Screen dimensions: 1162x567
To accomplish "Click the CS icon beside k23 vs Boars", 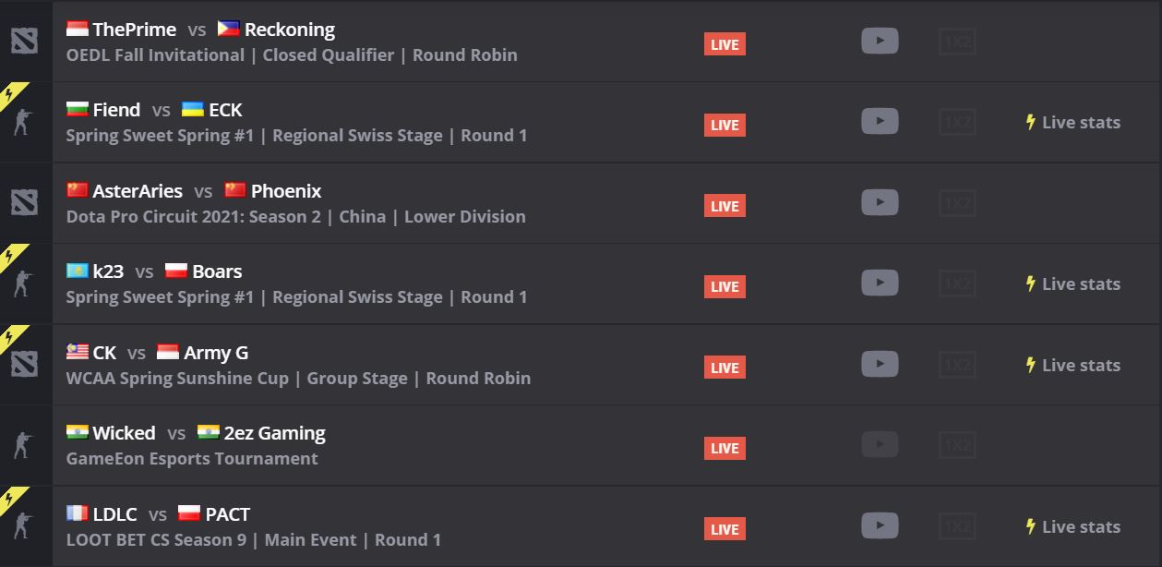I will click(22, 283).
